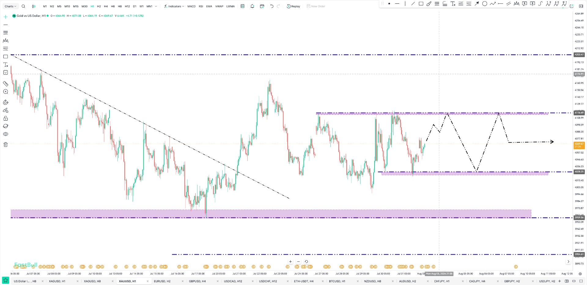The width and height of the screenshot is (587, 285).
Task: Select the parallel channel tool
Action: (x=508, y=4)
